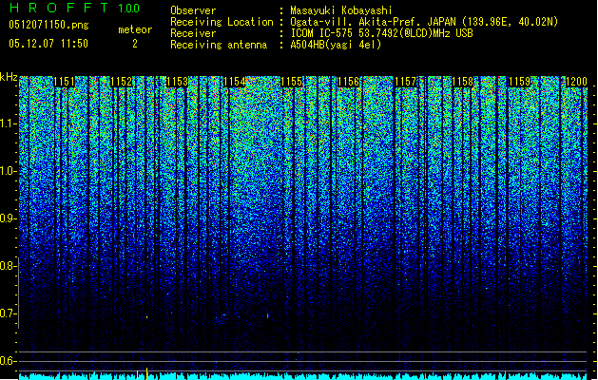Click the kHz axis unit label
The image size is (598, 380).
pyautogui.click(x=9, y=77)
